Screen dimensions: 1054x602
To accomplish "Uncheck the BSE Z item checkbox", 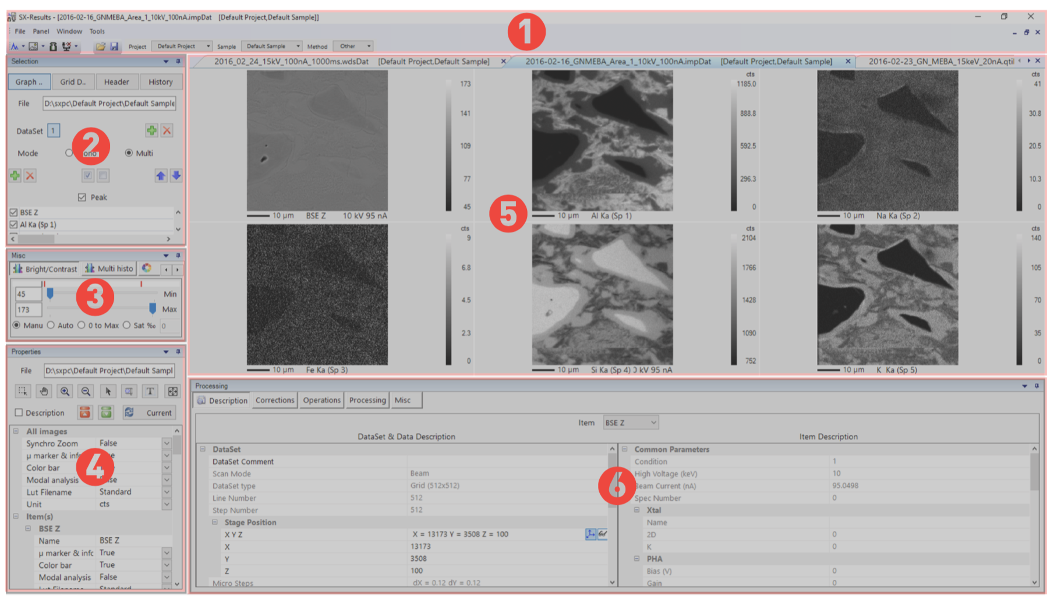I will tap(14, 213).
